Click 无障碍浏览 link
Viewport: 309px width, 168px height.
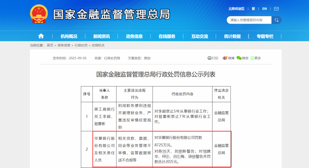pyautogui.click(x=236, y=9)
